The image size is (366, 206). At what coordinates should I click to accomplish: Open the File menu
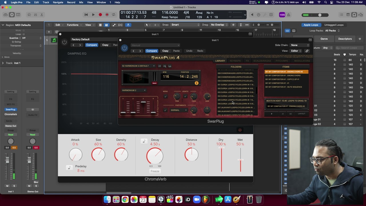click(28, 2)
